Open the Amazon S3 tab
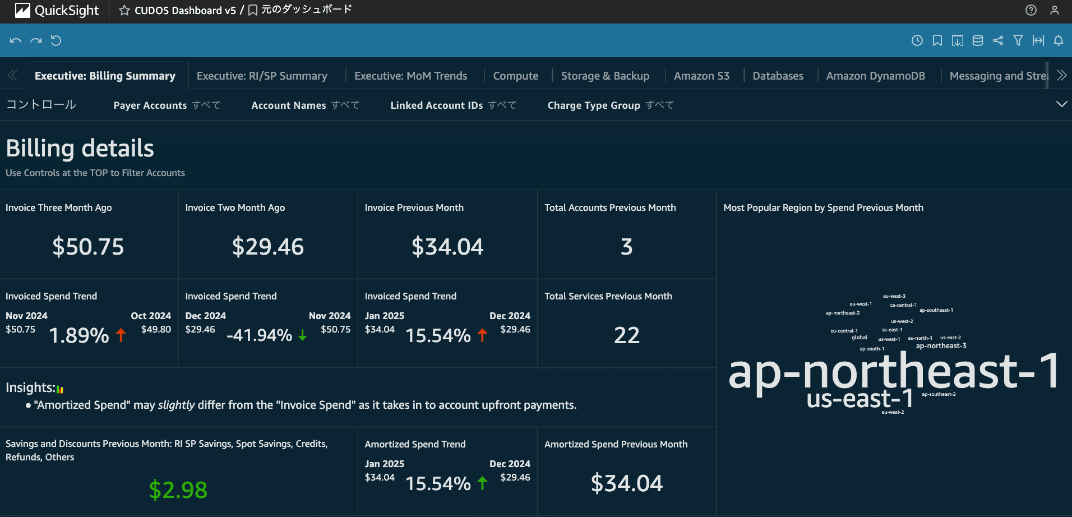 click(x=701, y=76)
